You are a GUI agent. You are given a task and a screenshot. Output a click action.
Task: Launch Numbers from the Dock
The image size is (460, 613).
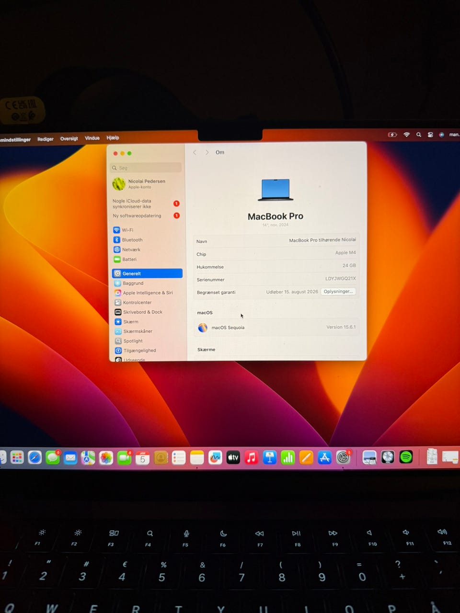[x=288, y=458]
